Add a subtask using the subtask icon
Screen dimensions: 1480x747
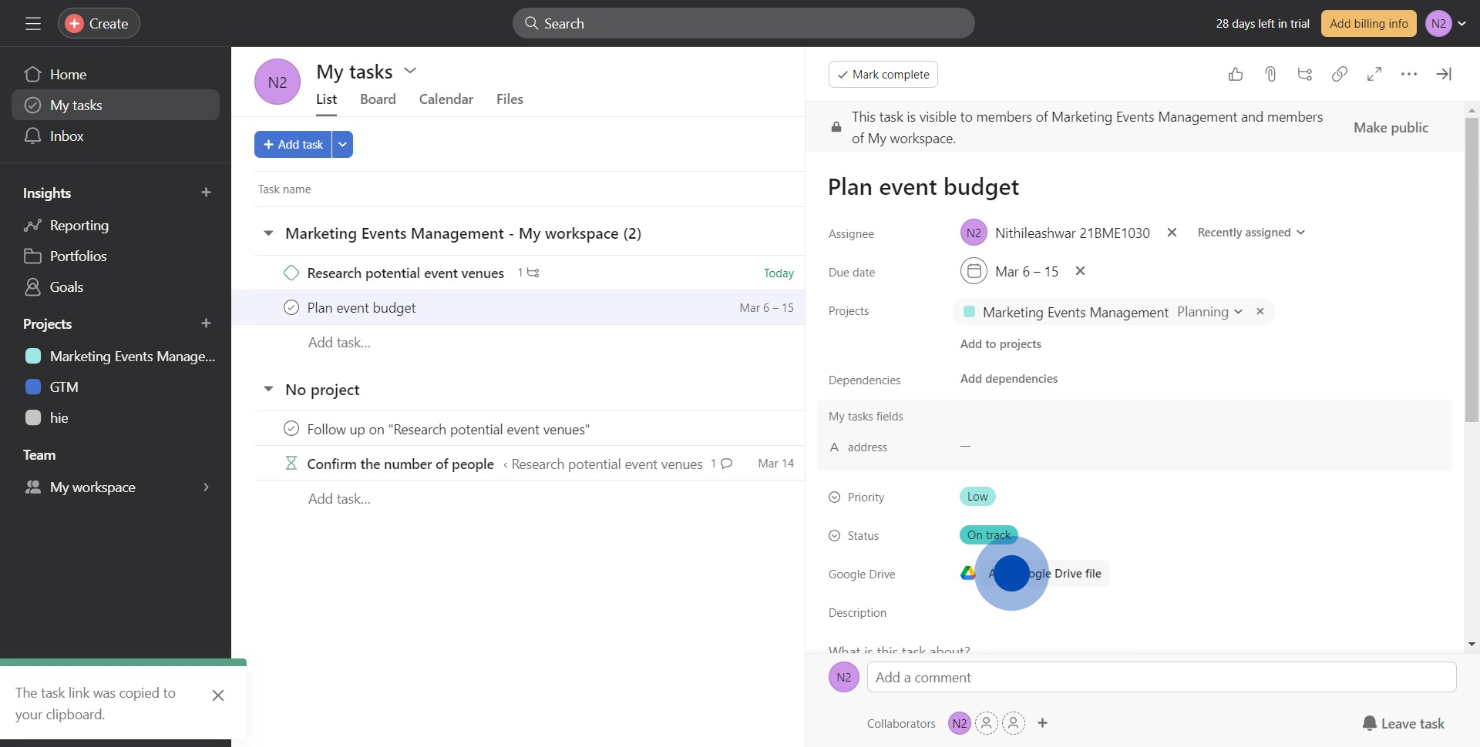1305,74
